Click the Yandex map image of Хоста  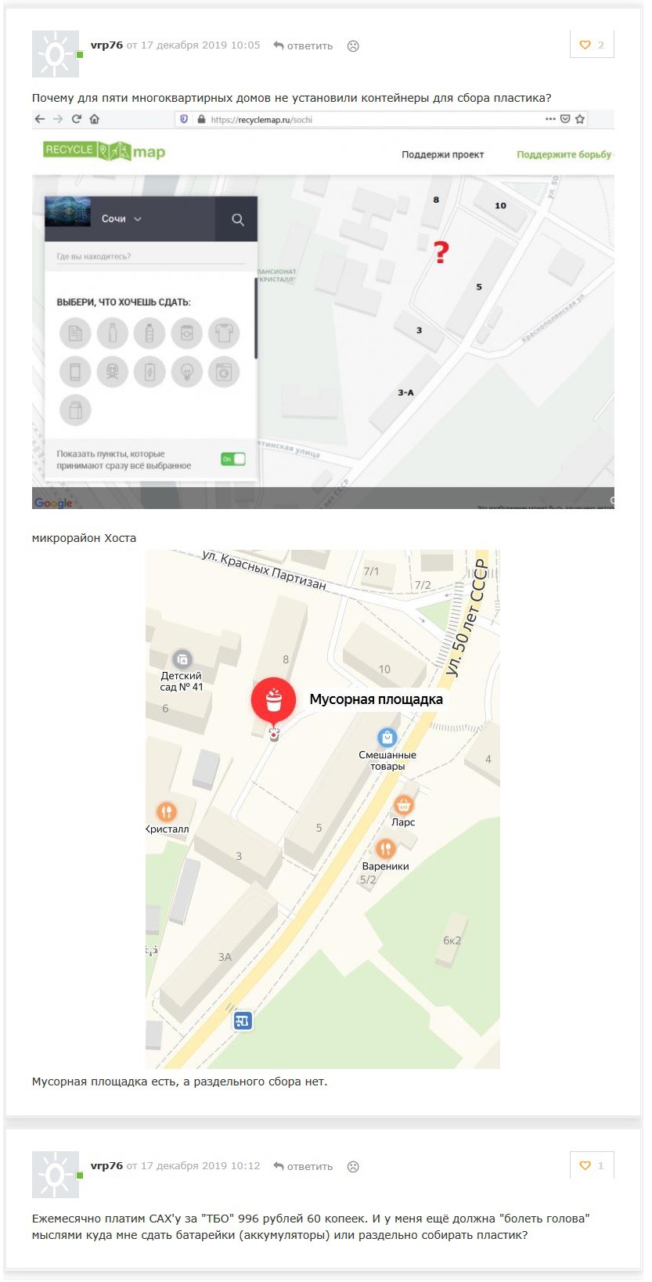click(x=322, y=809)
